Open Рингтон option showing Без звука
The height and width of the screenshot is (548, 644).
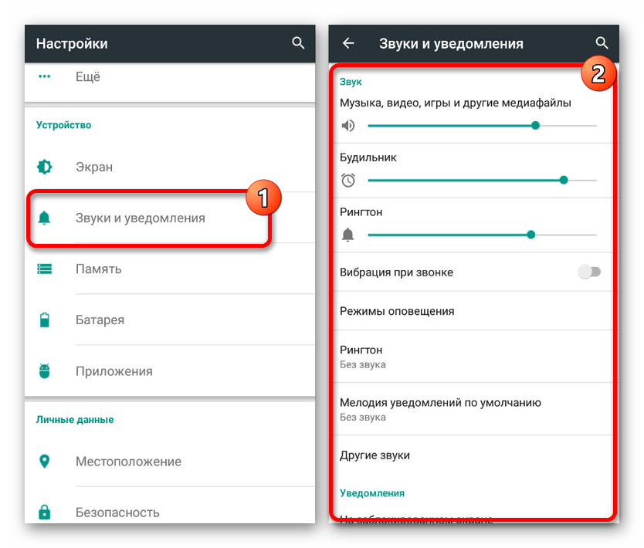473,357
